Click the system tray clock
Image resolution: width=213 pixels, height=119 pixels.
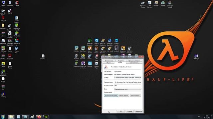207,117
